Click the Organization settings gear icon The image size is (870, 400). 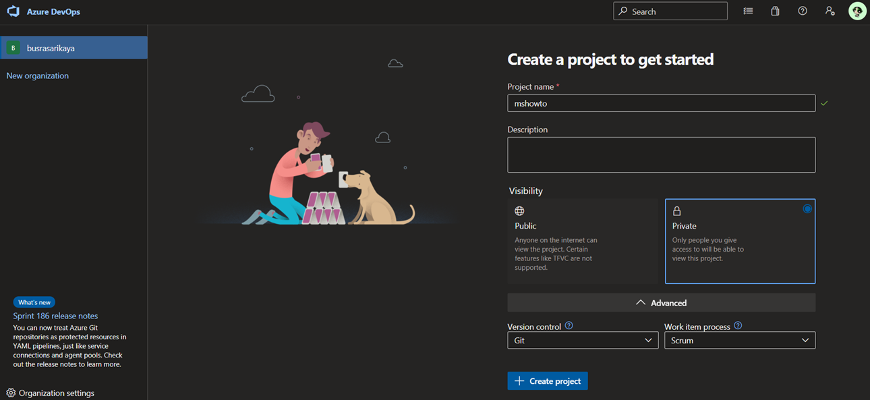coord(11,393)
